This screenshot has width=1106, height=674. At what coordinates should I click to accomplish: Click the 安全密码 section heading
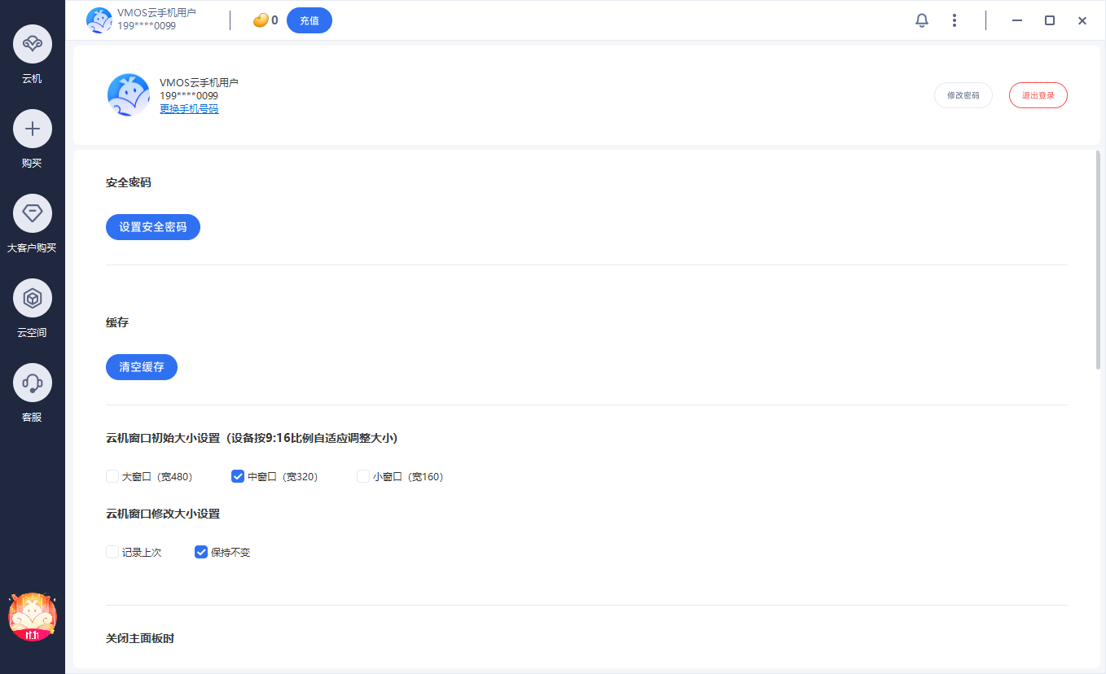(129, 182)
